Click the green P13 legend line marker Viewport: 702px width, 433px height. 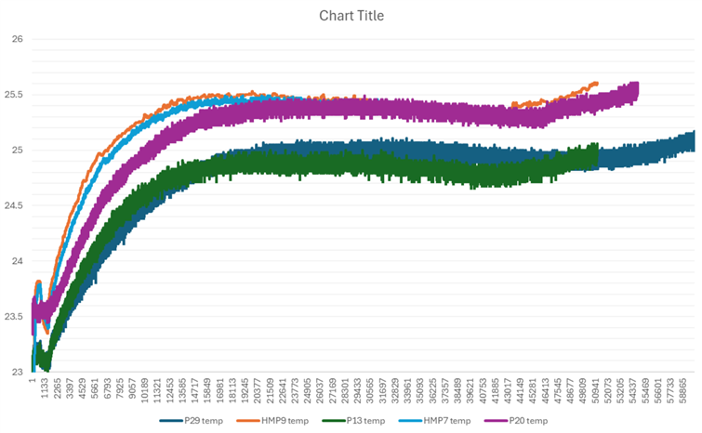334,421
